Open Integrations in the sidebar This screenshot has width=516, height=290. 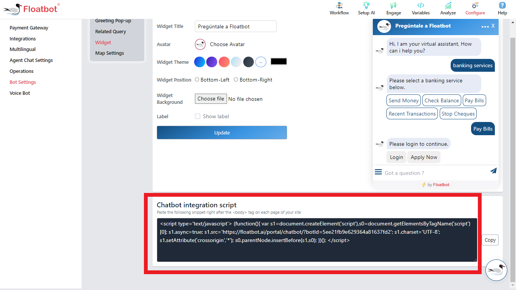(x=23, y=39)
